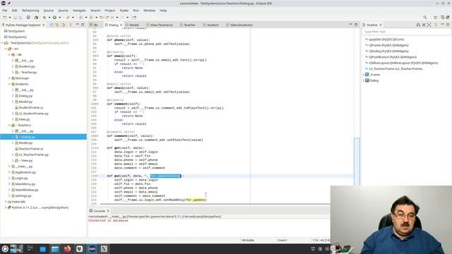Screen dimensions: 452x254
Task: Collapse the db folder in tree
Action: 9,54
